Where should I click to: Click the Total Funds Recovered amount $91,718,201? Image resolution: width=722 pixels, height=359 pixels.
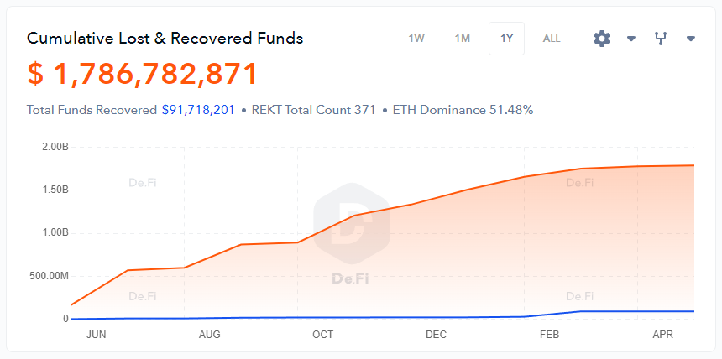(198, 110)
